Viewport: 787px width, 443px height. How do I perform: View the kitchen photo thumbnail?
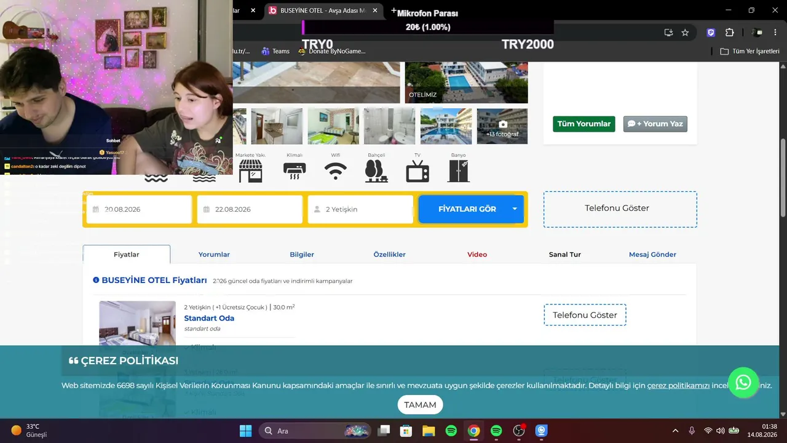tap(277, 126)
